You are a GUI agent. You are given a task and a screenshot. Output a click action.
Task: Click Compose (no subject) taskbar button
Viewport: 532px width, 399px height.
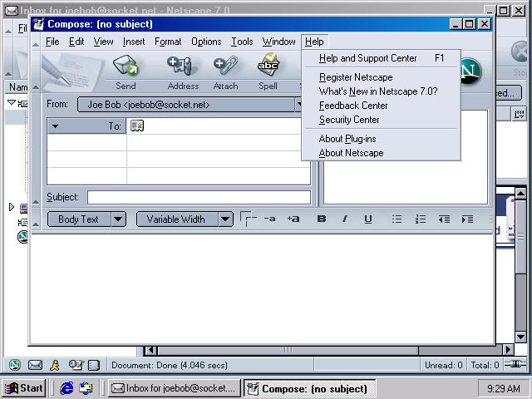pos(309,388)
